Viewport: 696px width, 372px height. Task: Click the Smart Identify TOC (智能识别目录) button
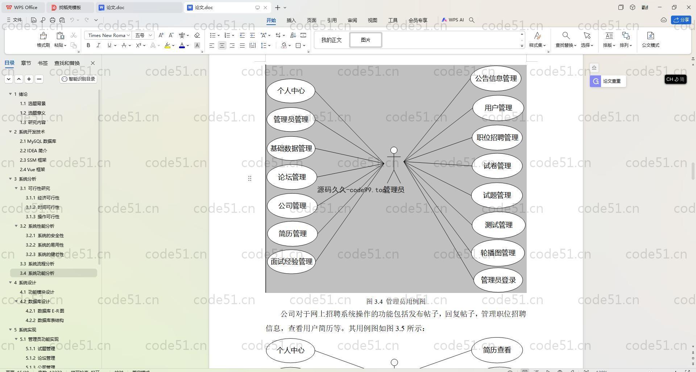pos(78,79)
